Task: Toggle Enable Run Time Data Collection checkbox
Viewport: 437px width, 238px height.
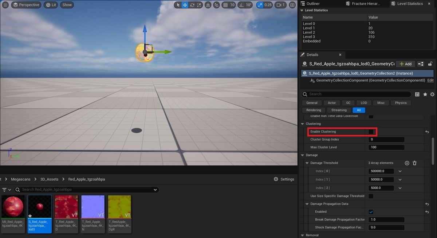Action: [x=371, y=116]
